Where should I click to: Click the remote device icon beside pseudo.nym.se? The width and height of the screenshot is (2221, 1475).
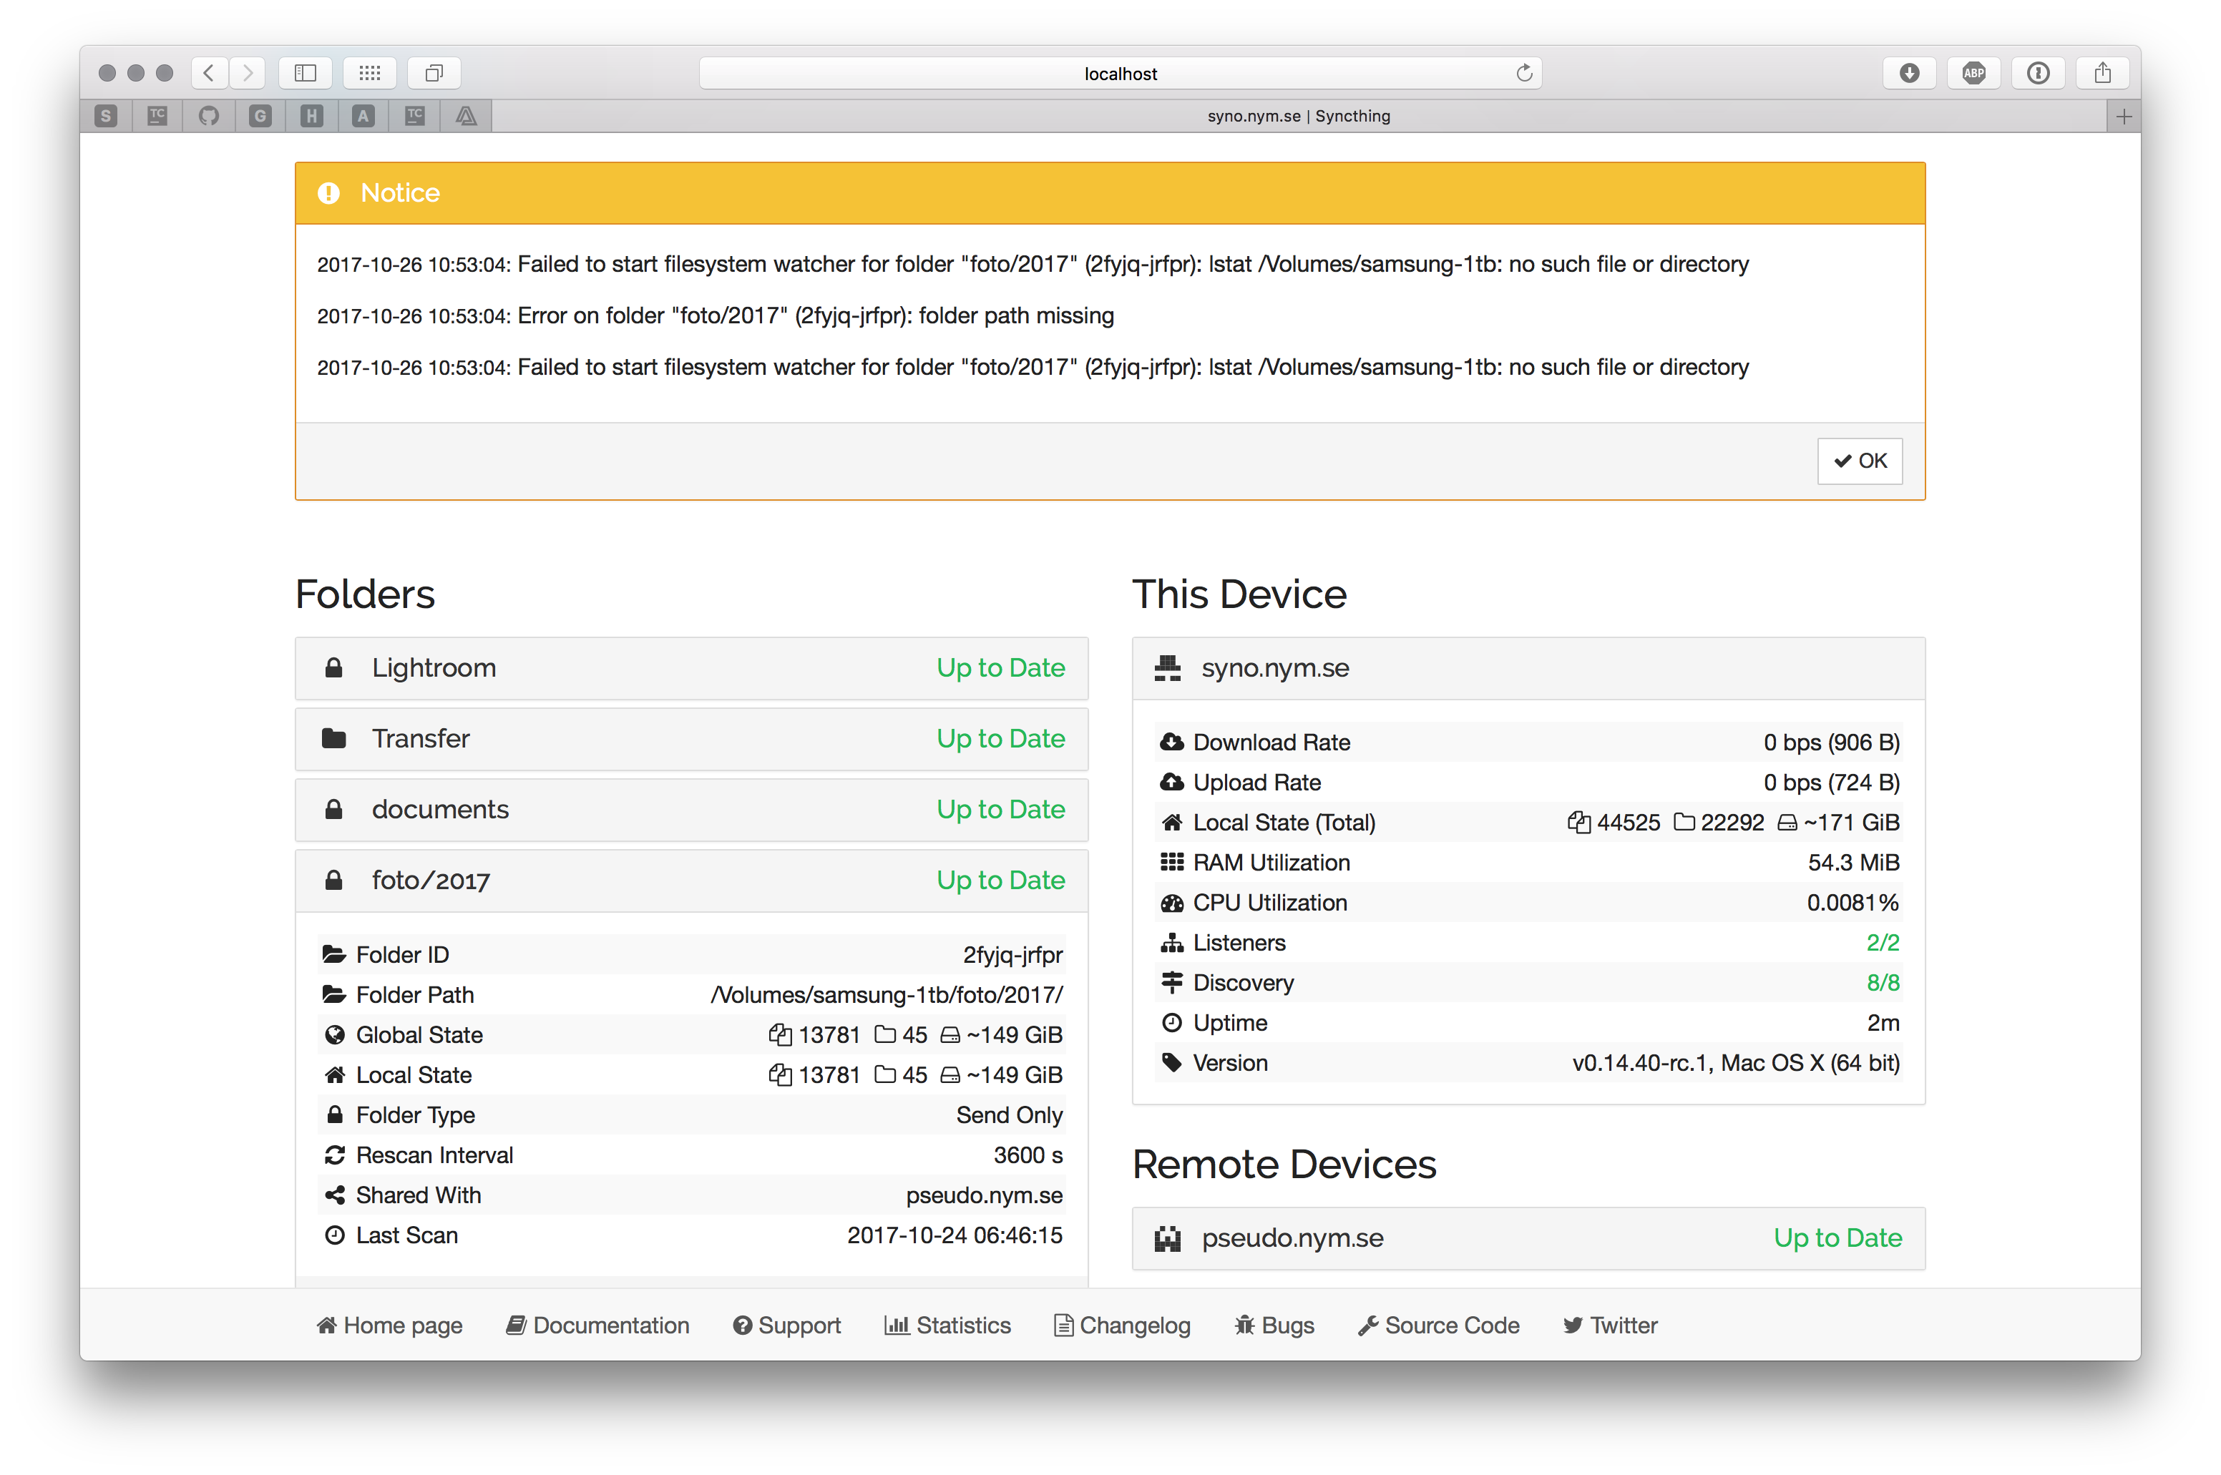[x=1168, y=1238]
